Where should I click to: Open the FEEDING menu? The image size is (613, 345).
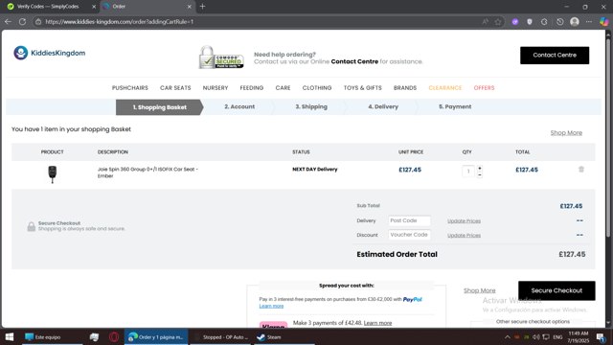point(252,88)
